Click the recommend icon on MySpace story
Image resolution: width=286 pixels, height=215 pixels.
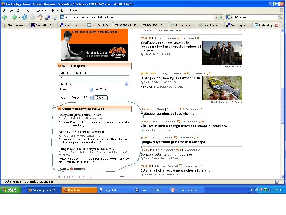201,109
